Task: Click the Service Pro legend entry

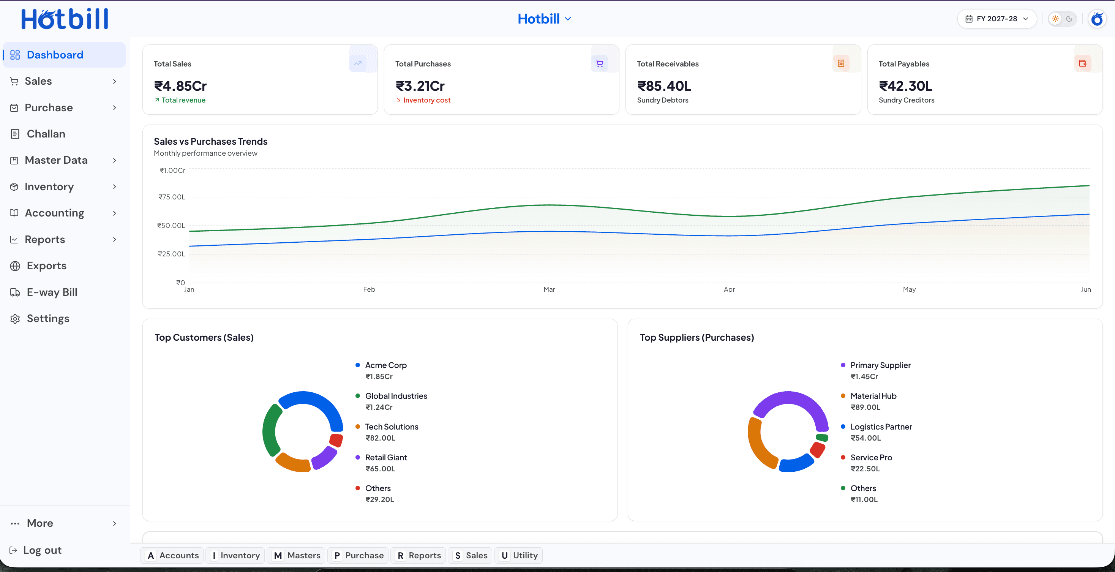Action: coord(867,463)
